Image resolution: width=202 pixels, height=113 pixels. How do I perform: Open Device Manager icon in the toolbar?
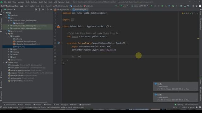(185, 6)
